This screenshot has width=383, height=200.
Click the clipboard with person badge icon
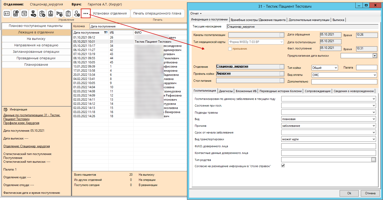tap(51, 13)
